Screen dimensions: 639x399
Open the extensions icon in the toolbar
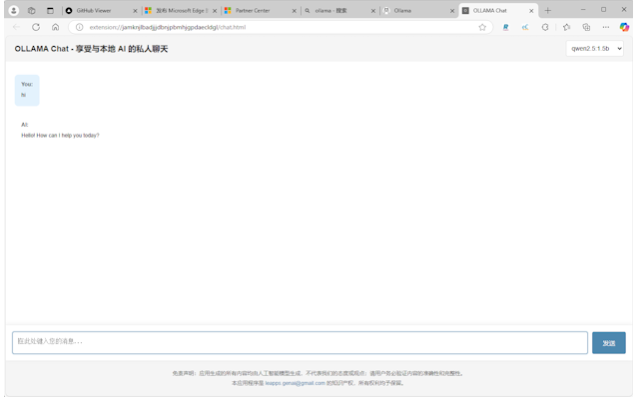545,27
